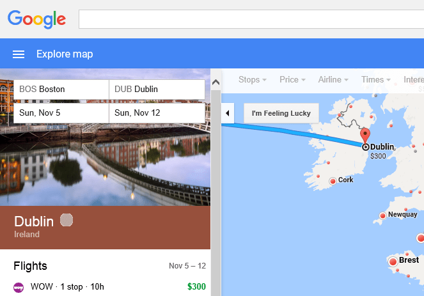Open the Price filter dropdown

click(292, 80)
